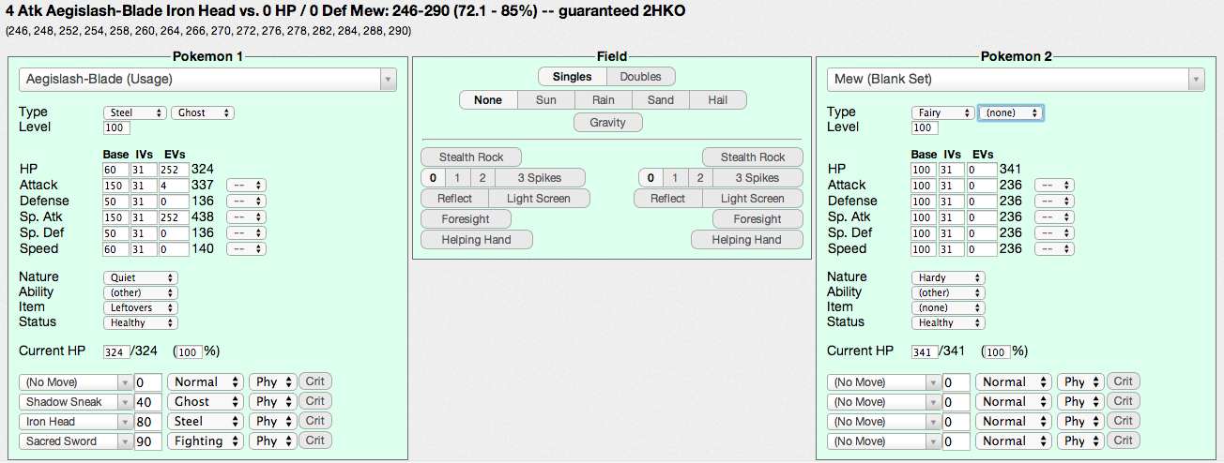The image size is (1224, 463).
Task: Open Sacred Sword Phy category dropdown
Action: (272, 441)
